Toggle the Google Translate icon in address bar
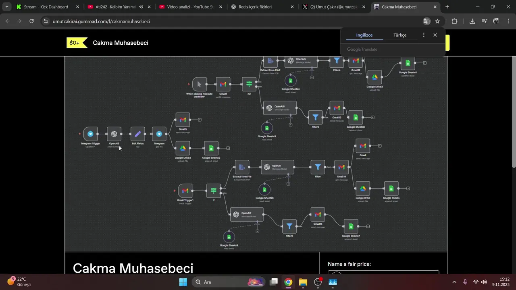The width and height of the screenshot is (516, 290). pyautogui.click(x=427, y=21)
